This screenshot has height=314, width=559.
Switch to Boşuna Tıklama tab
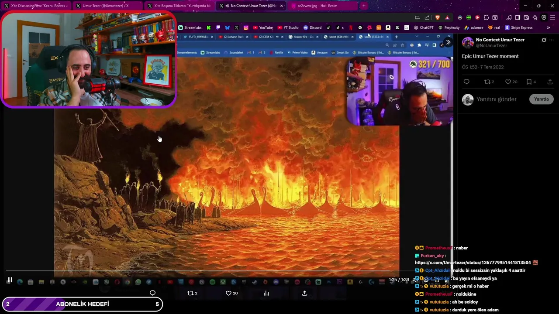pos(179,6)
